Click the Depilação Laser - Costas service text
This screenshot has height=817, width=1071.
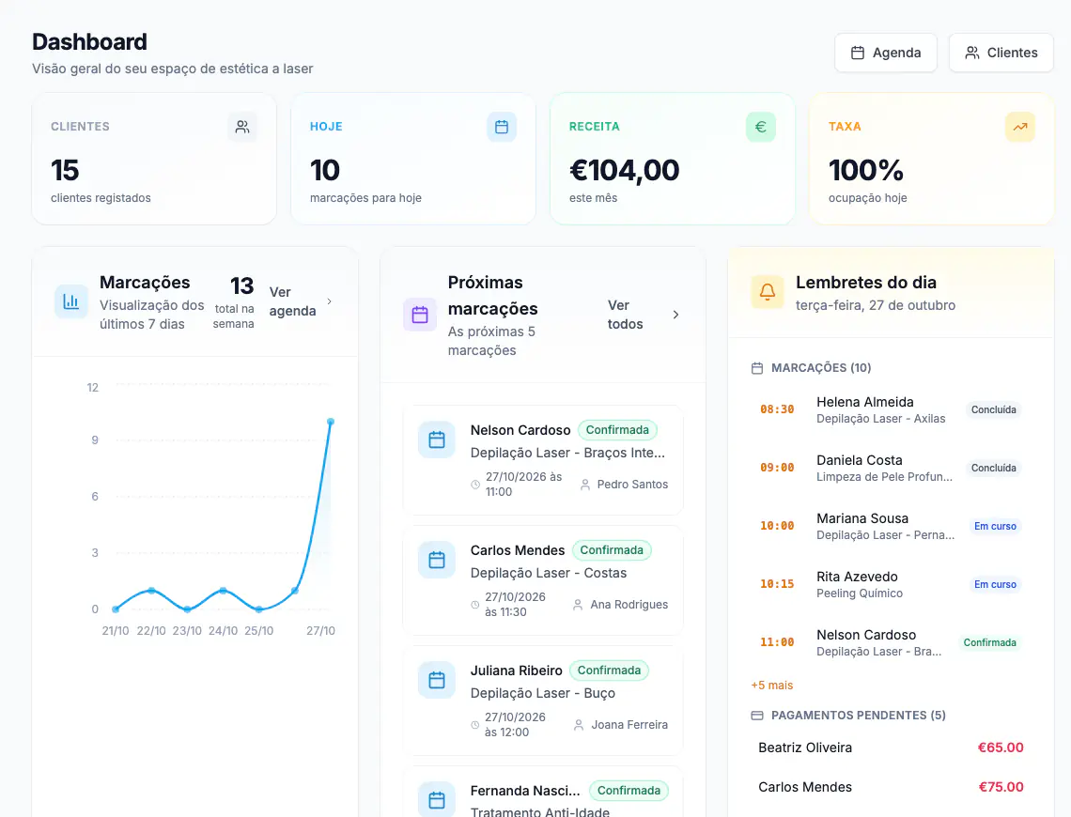pos(549,574)
